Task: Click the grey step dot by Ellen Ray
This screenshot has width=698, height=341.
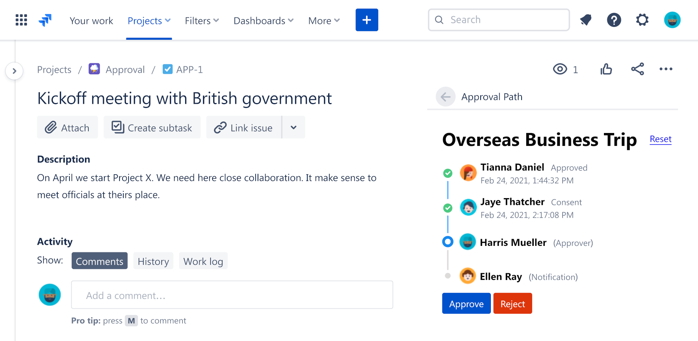Action: (448, 276)
